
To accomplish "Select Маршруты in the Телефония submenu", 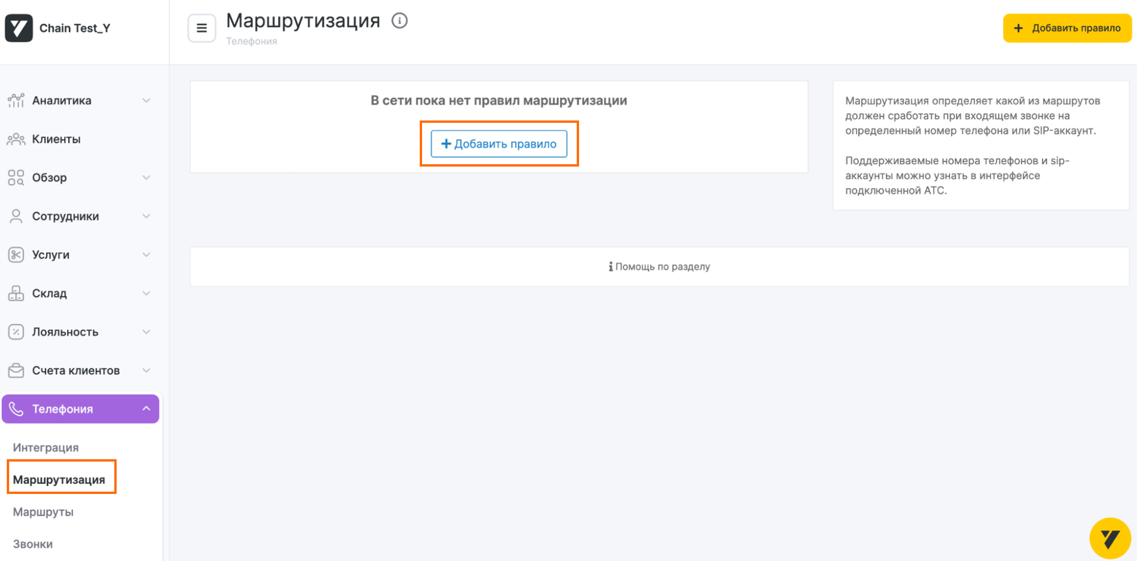I will [x=43, y=512].
